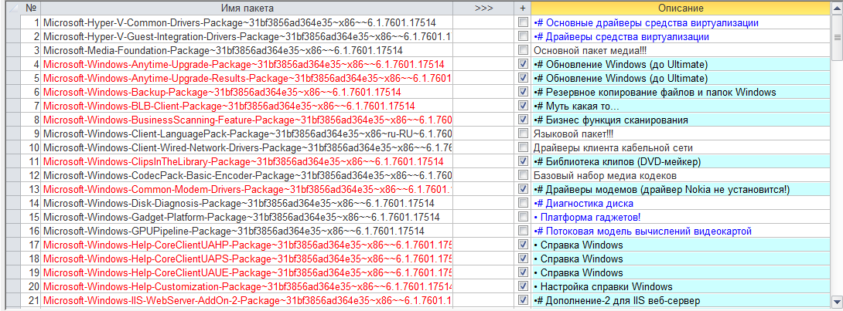Enable checkbox for Hyper-V-Common-Drivers package

point(523,23)
